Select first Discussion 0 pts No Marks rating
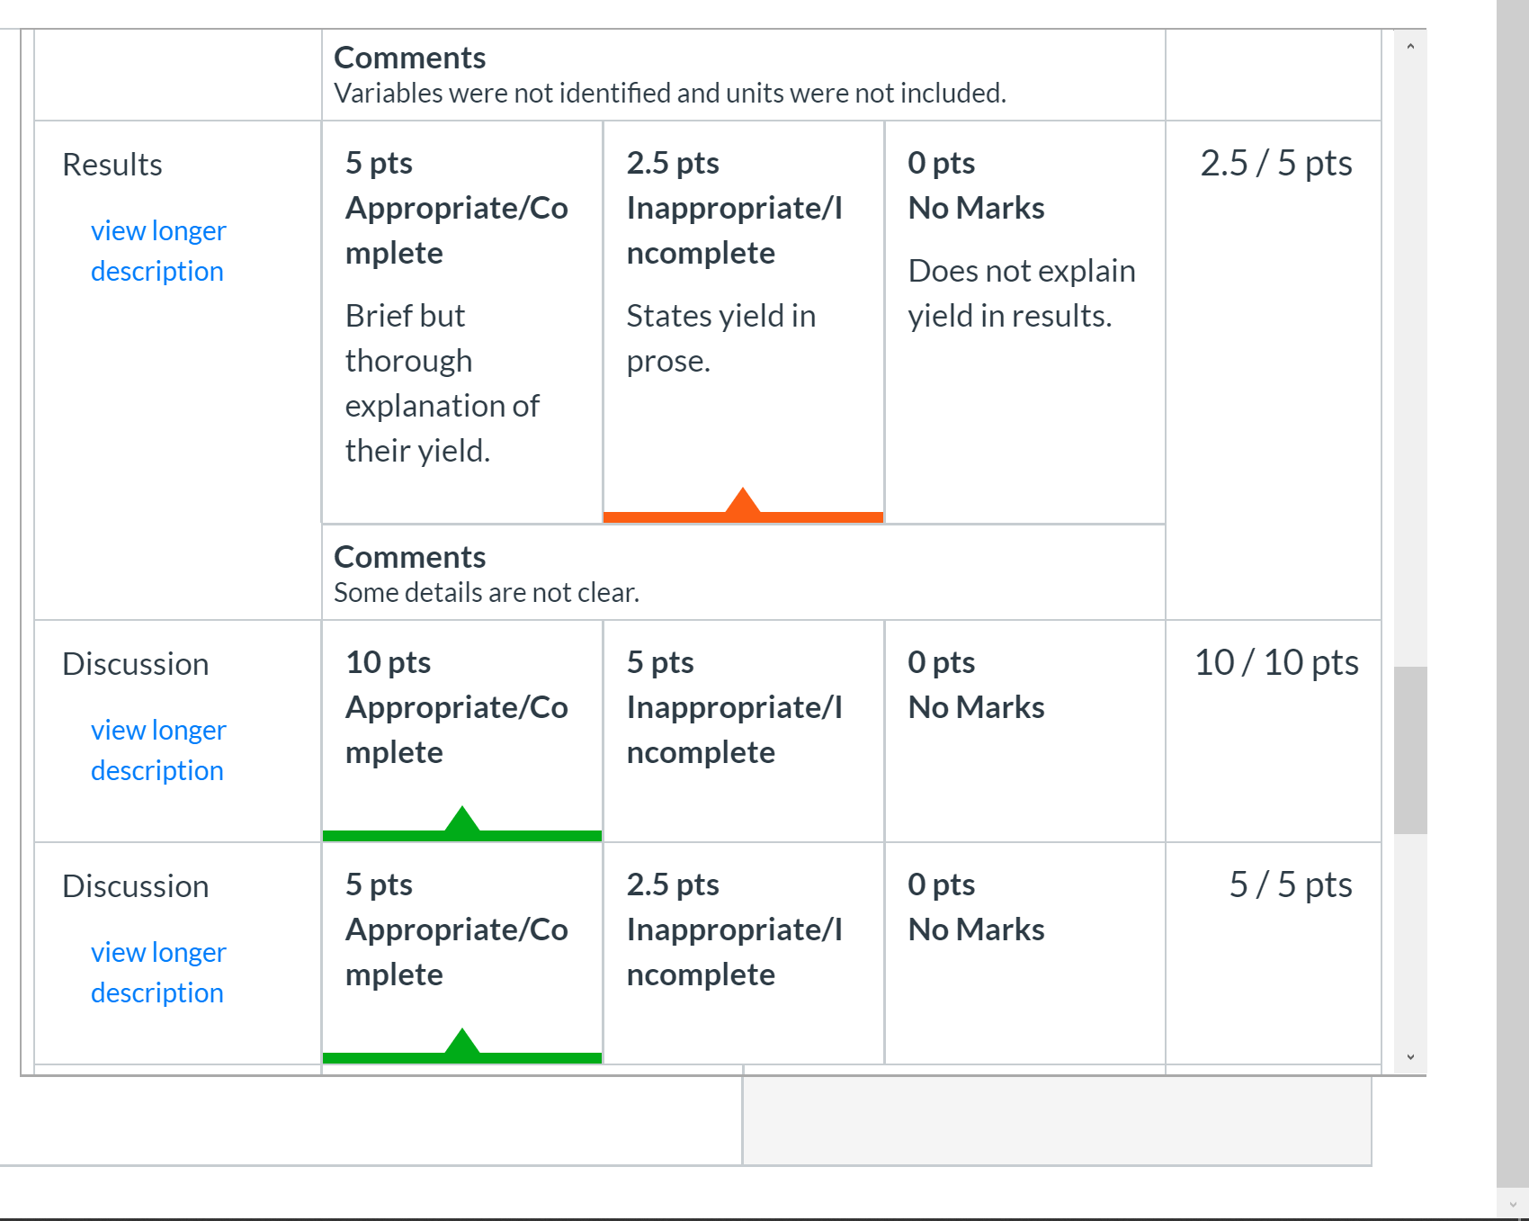The height and width of the screenshot is (1221, 1529). pyautogui.click(x=1025, y=731)
